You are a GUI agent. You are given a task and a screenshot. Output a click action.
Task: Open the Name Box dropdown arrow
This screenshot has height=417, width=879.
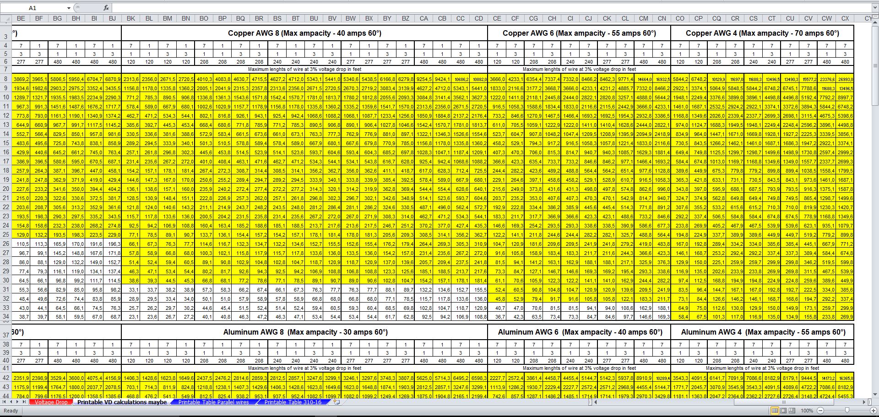tap(69, 8)
